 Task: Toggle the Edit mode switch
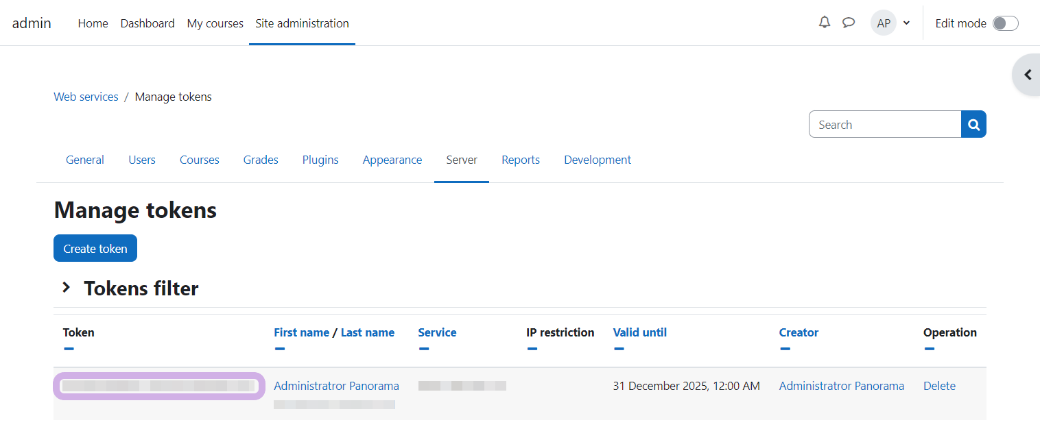(1005, 23)
